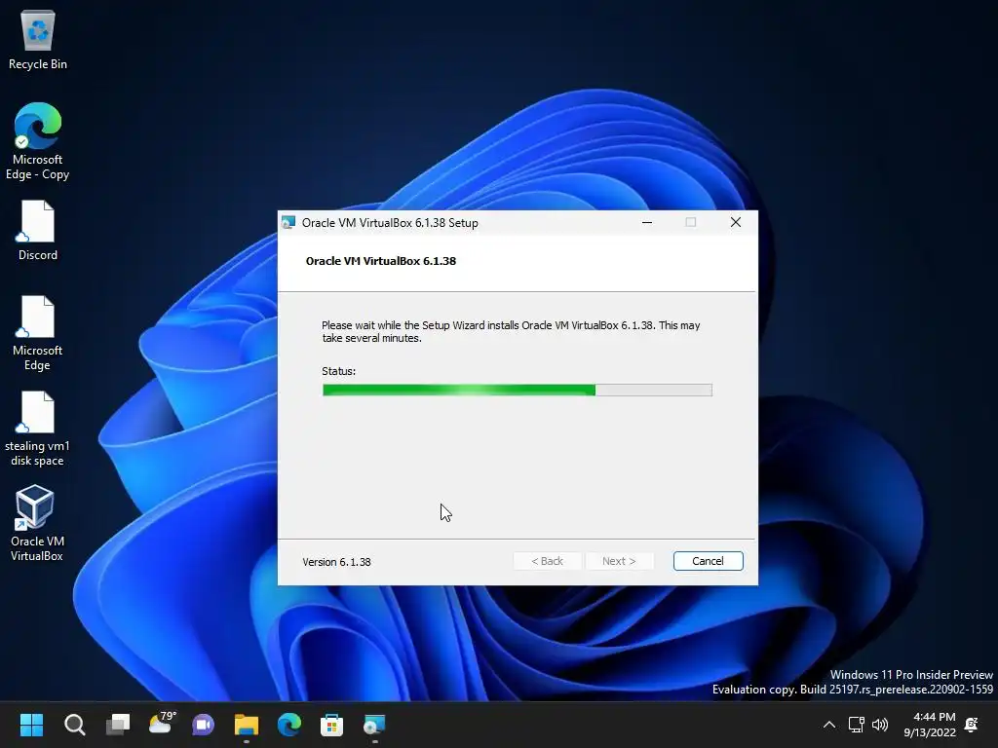Open the volume speaker tray icon
The height and width of the screenshot is (748, 998).
point(880,725)
